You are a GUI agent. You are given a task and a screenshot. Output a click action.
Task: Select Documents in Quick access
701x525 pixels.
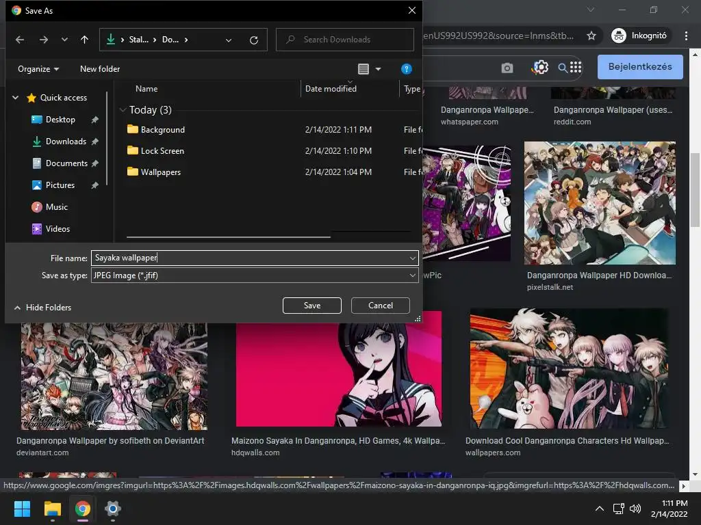point(66,163)
